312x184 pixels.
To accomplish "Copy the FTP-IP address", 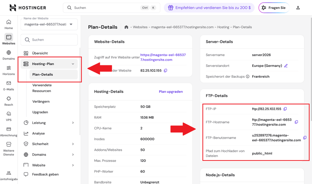I will point(285,109).
